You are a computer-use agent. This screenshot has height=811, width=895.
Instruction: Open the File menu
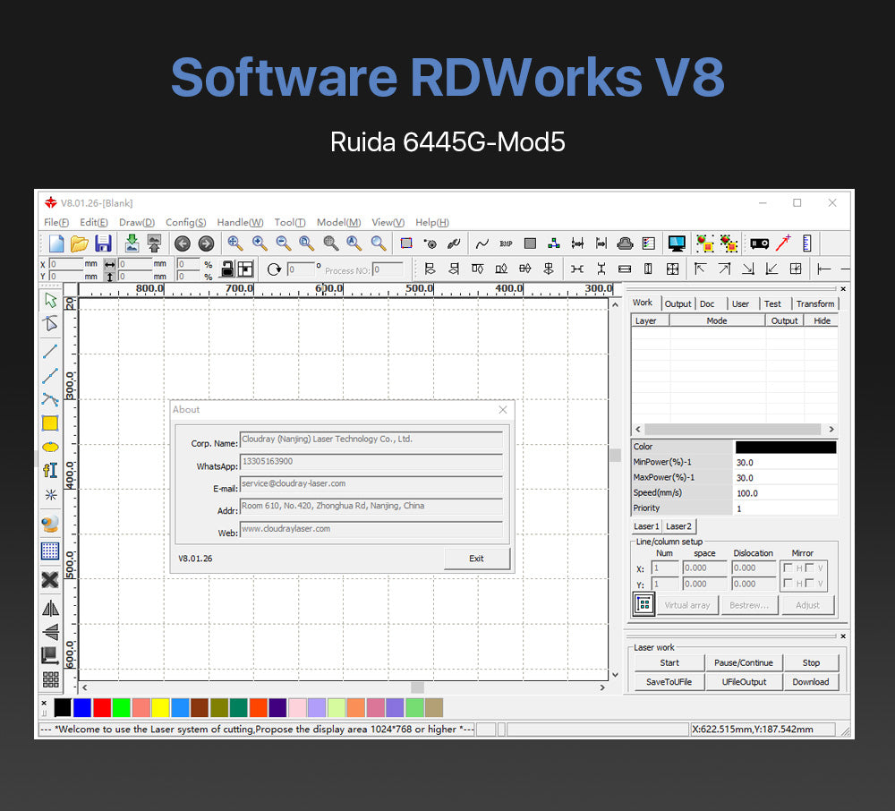pyautogui.click(x=56, y=222)
